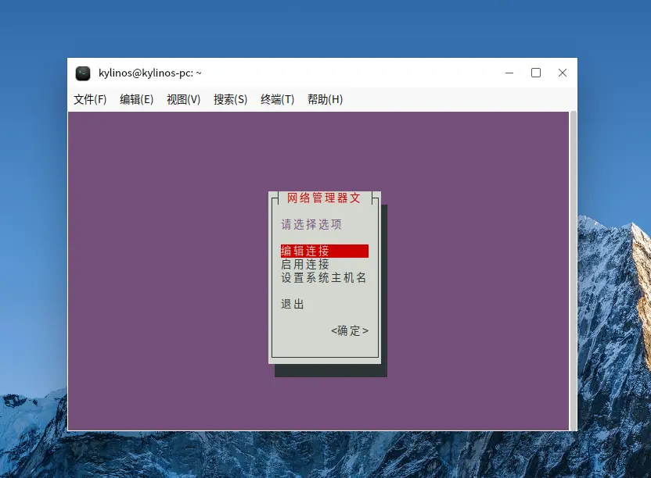Click the 请选择选项 prompt text
This screenshot has width=651, height=478.
point(311,224)
